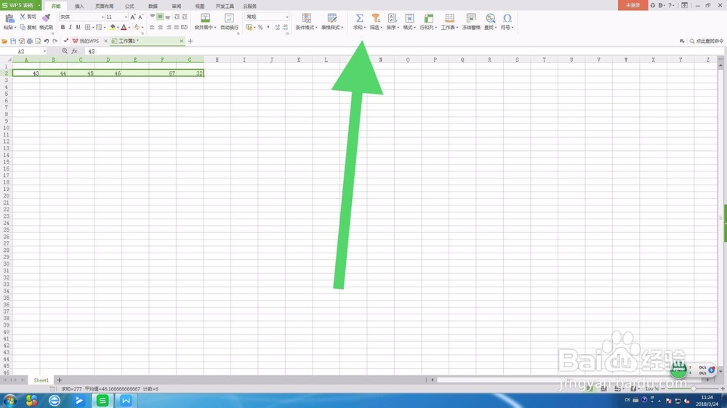Click the AutoSum (求和) sigma icon
Viewport: 727px width, 408px height.
pyautogui.click(x=359, y=18)
